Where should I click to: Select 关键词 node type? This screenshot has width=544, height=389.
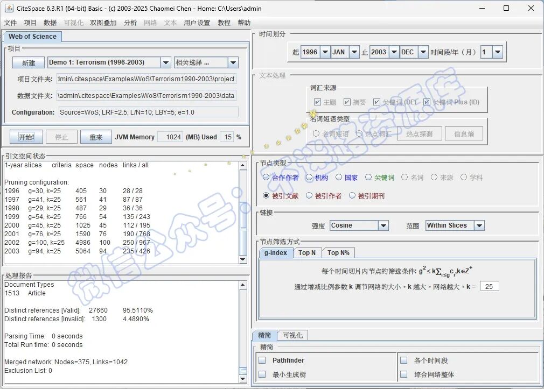click(368, 177)
